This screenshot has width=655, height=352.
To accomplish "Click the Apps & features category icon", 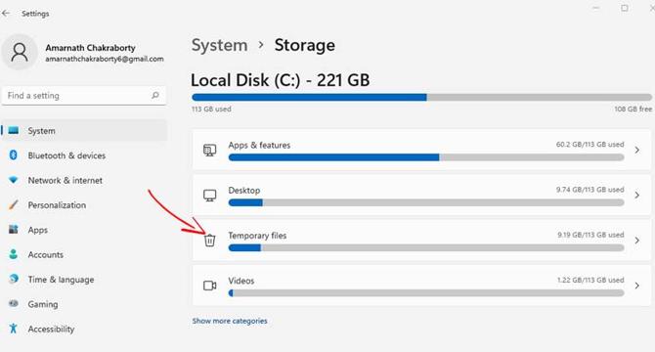I will [210, 150].
